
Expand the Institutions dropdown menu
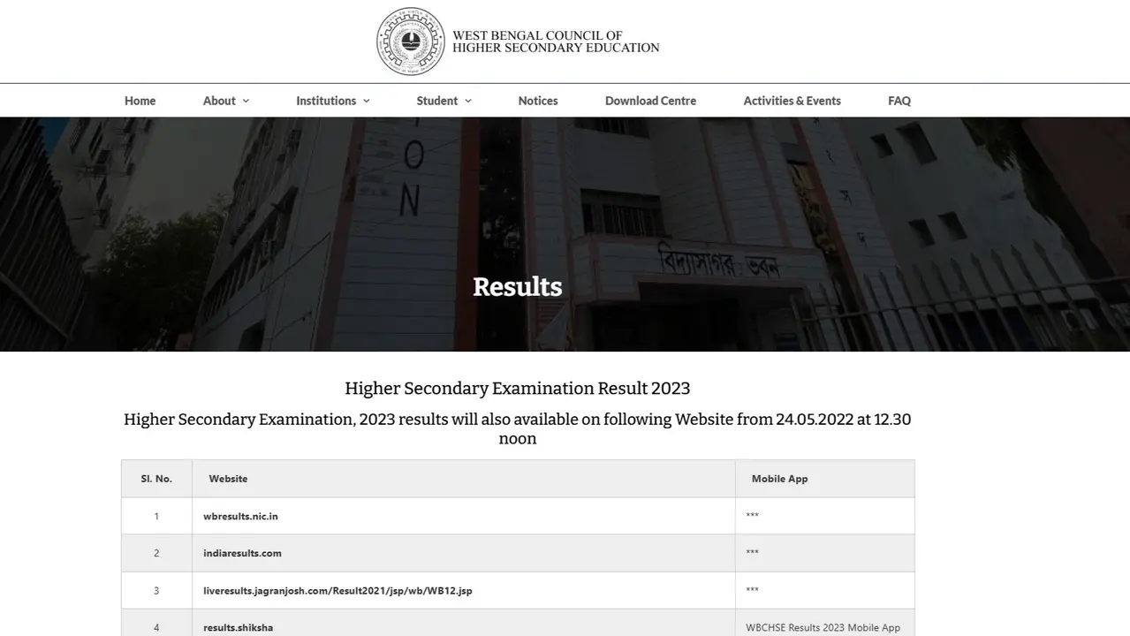[x=326, y=100]
